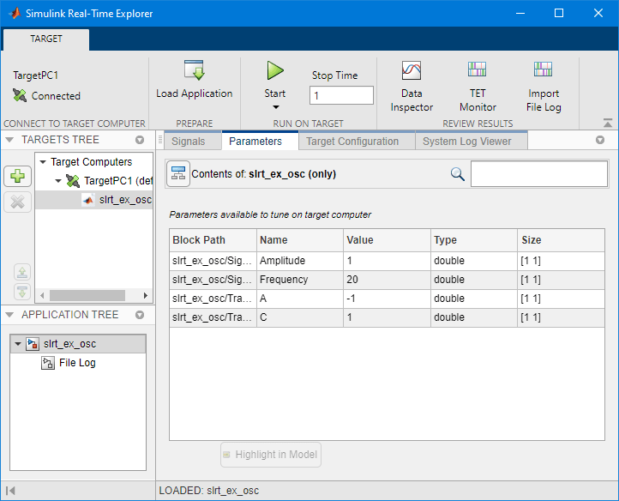Viewport: 619px width, 501px height.
Task: Remove the target with the gray X button
Action: (18, 202)
